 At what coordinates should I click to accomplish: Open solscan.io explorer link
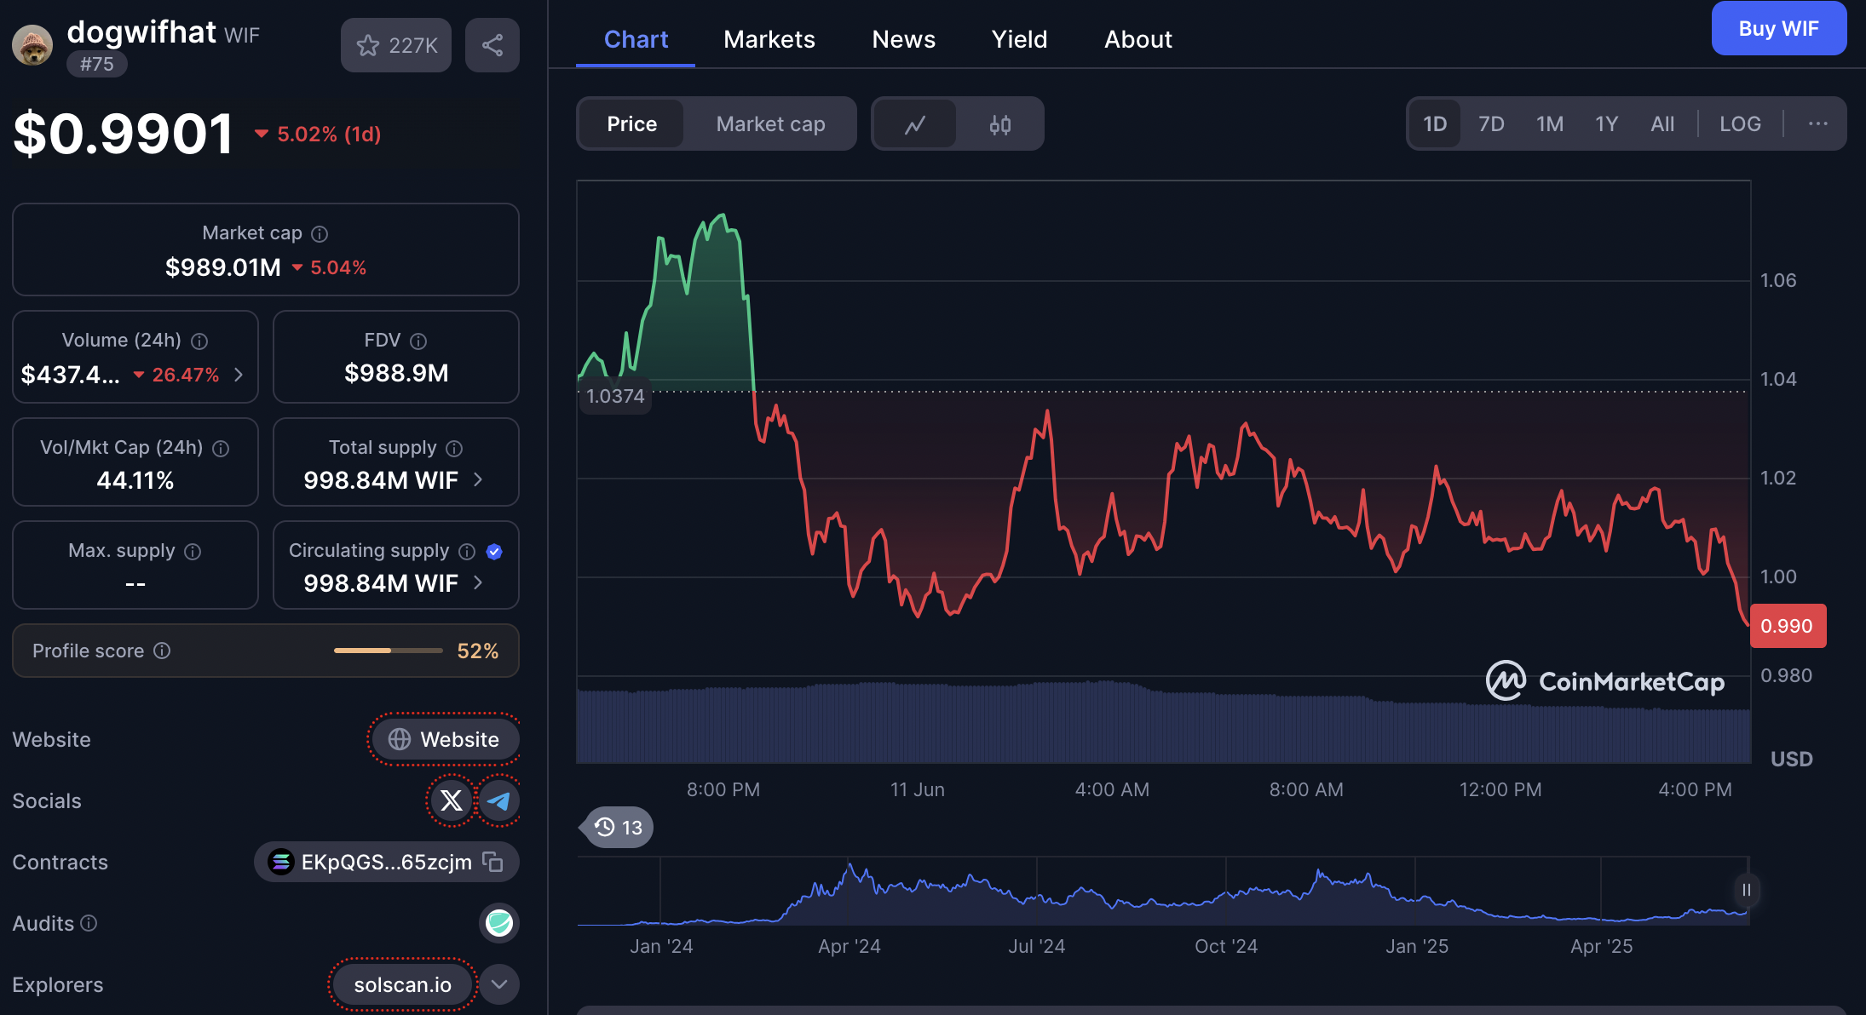402,984
